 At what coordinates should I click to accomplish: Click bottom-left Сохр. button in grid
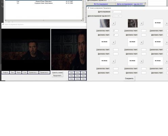click(71, 79)
